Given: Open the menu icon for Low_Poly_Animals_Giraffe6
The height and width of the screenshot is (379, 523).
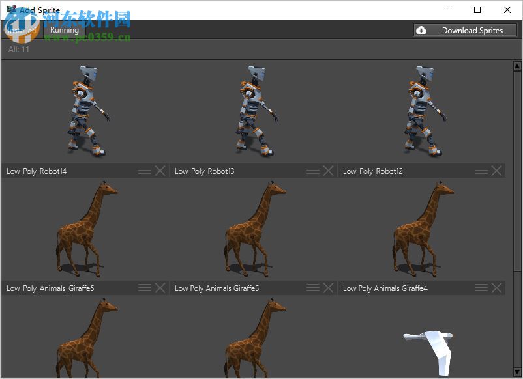Looking at the screenshot, I should point(145,288).
